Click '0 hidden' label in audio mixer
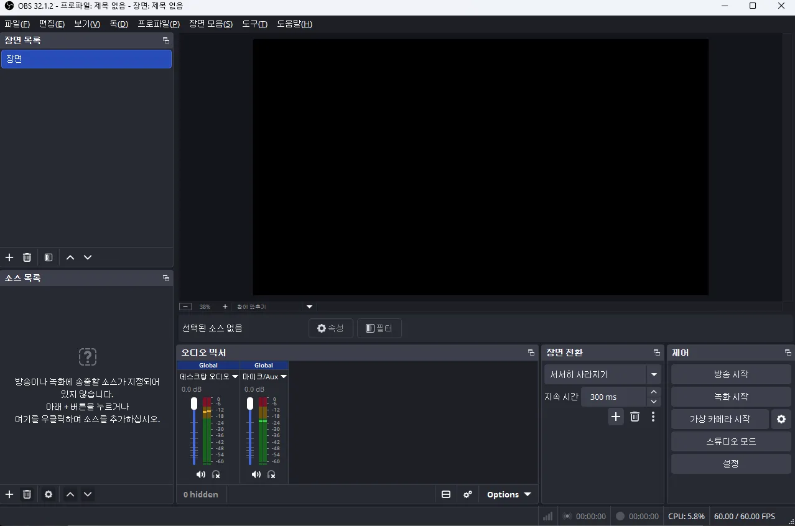Viewport: 795px width, 526px height. 201,494
